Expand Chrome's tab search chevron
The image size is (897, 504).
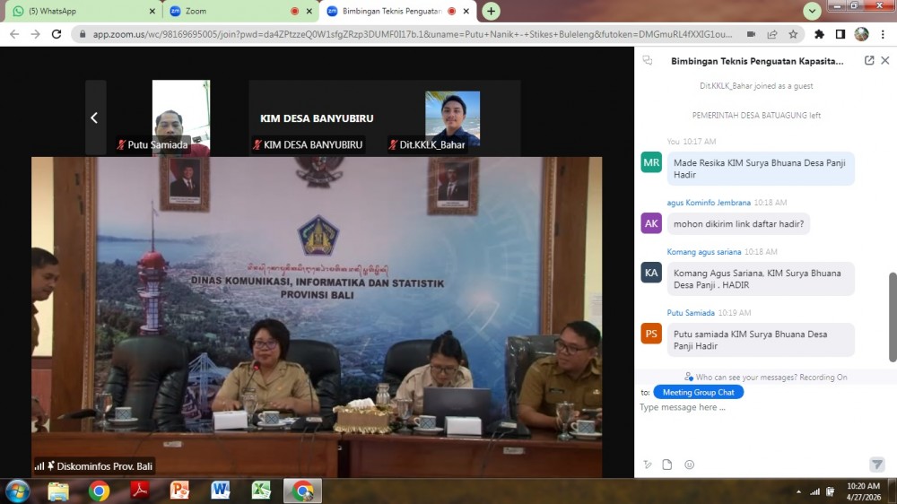[812, 11]
